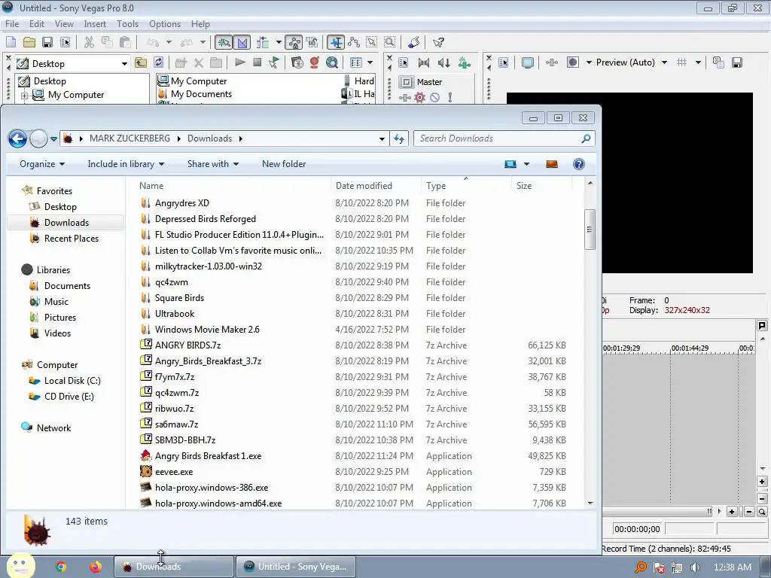Open project Properties icon in Vegas toolbar
The height and width of the screenshot is (578, 771).
point(65,42)
